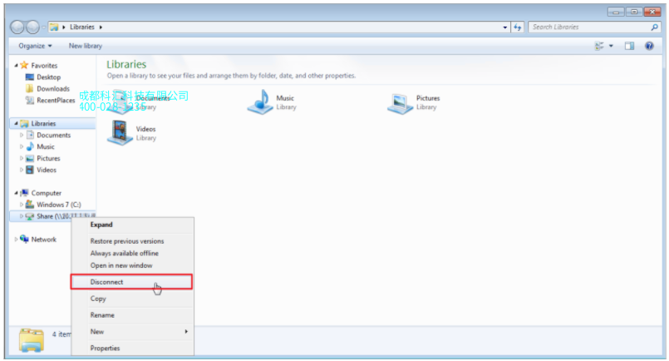Close the Explorer window

[x=652, y=12]
